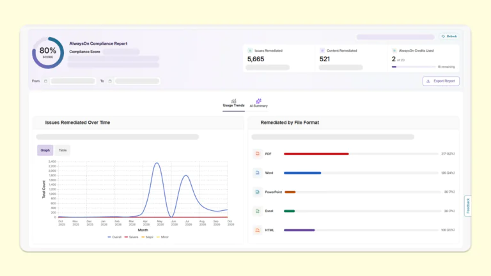Open the Feedback side tab
The width and height of the screenshot is (491, 276).
[468, 206]
